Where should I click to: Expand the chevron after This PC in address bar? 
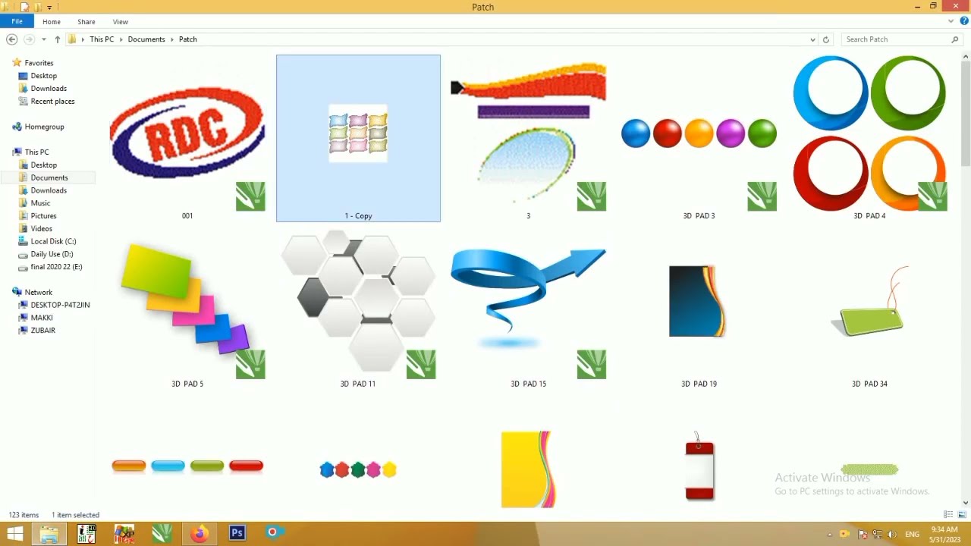pyautogui.click(x=121, y=39)
